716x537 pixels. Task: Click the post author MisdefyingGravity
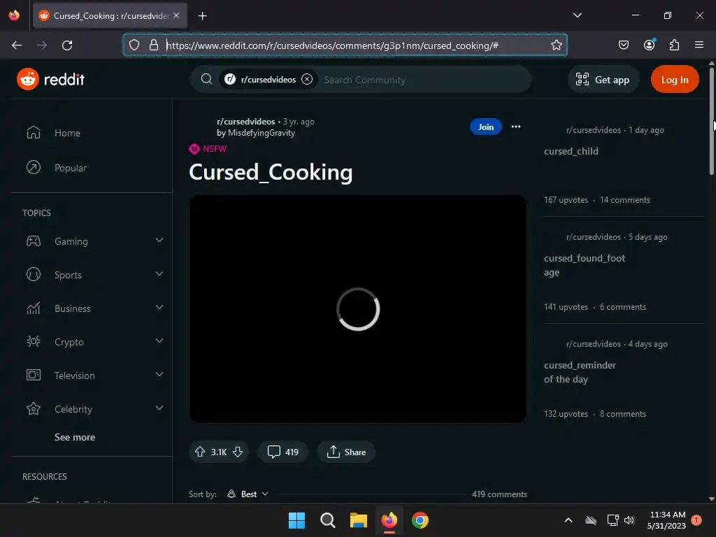(262, 133)
